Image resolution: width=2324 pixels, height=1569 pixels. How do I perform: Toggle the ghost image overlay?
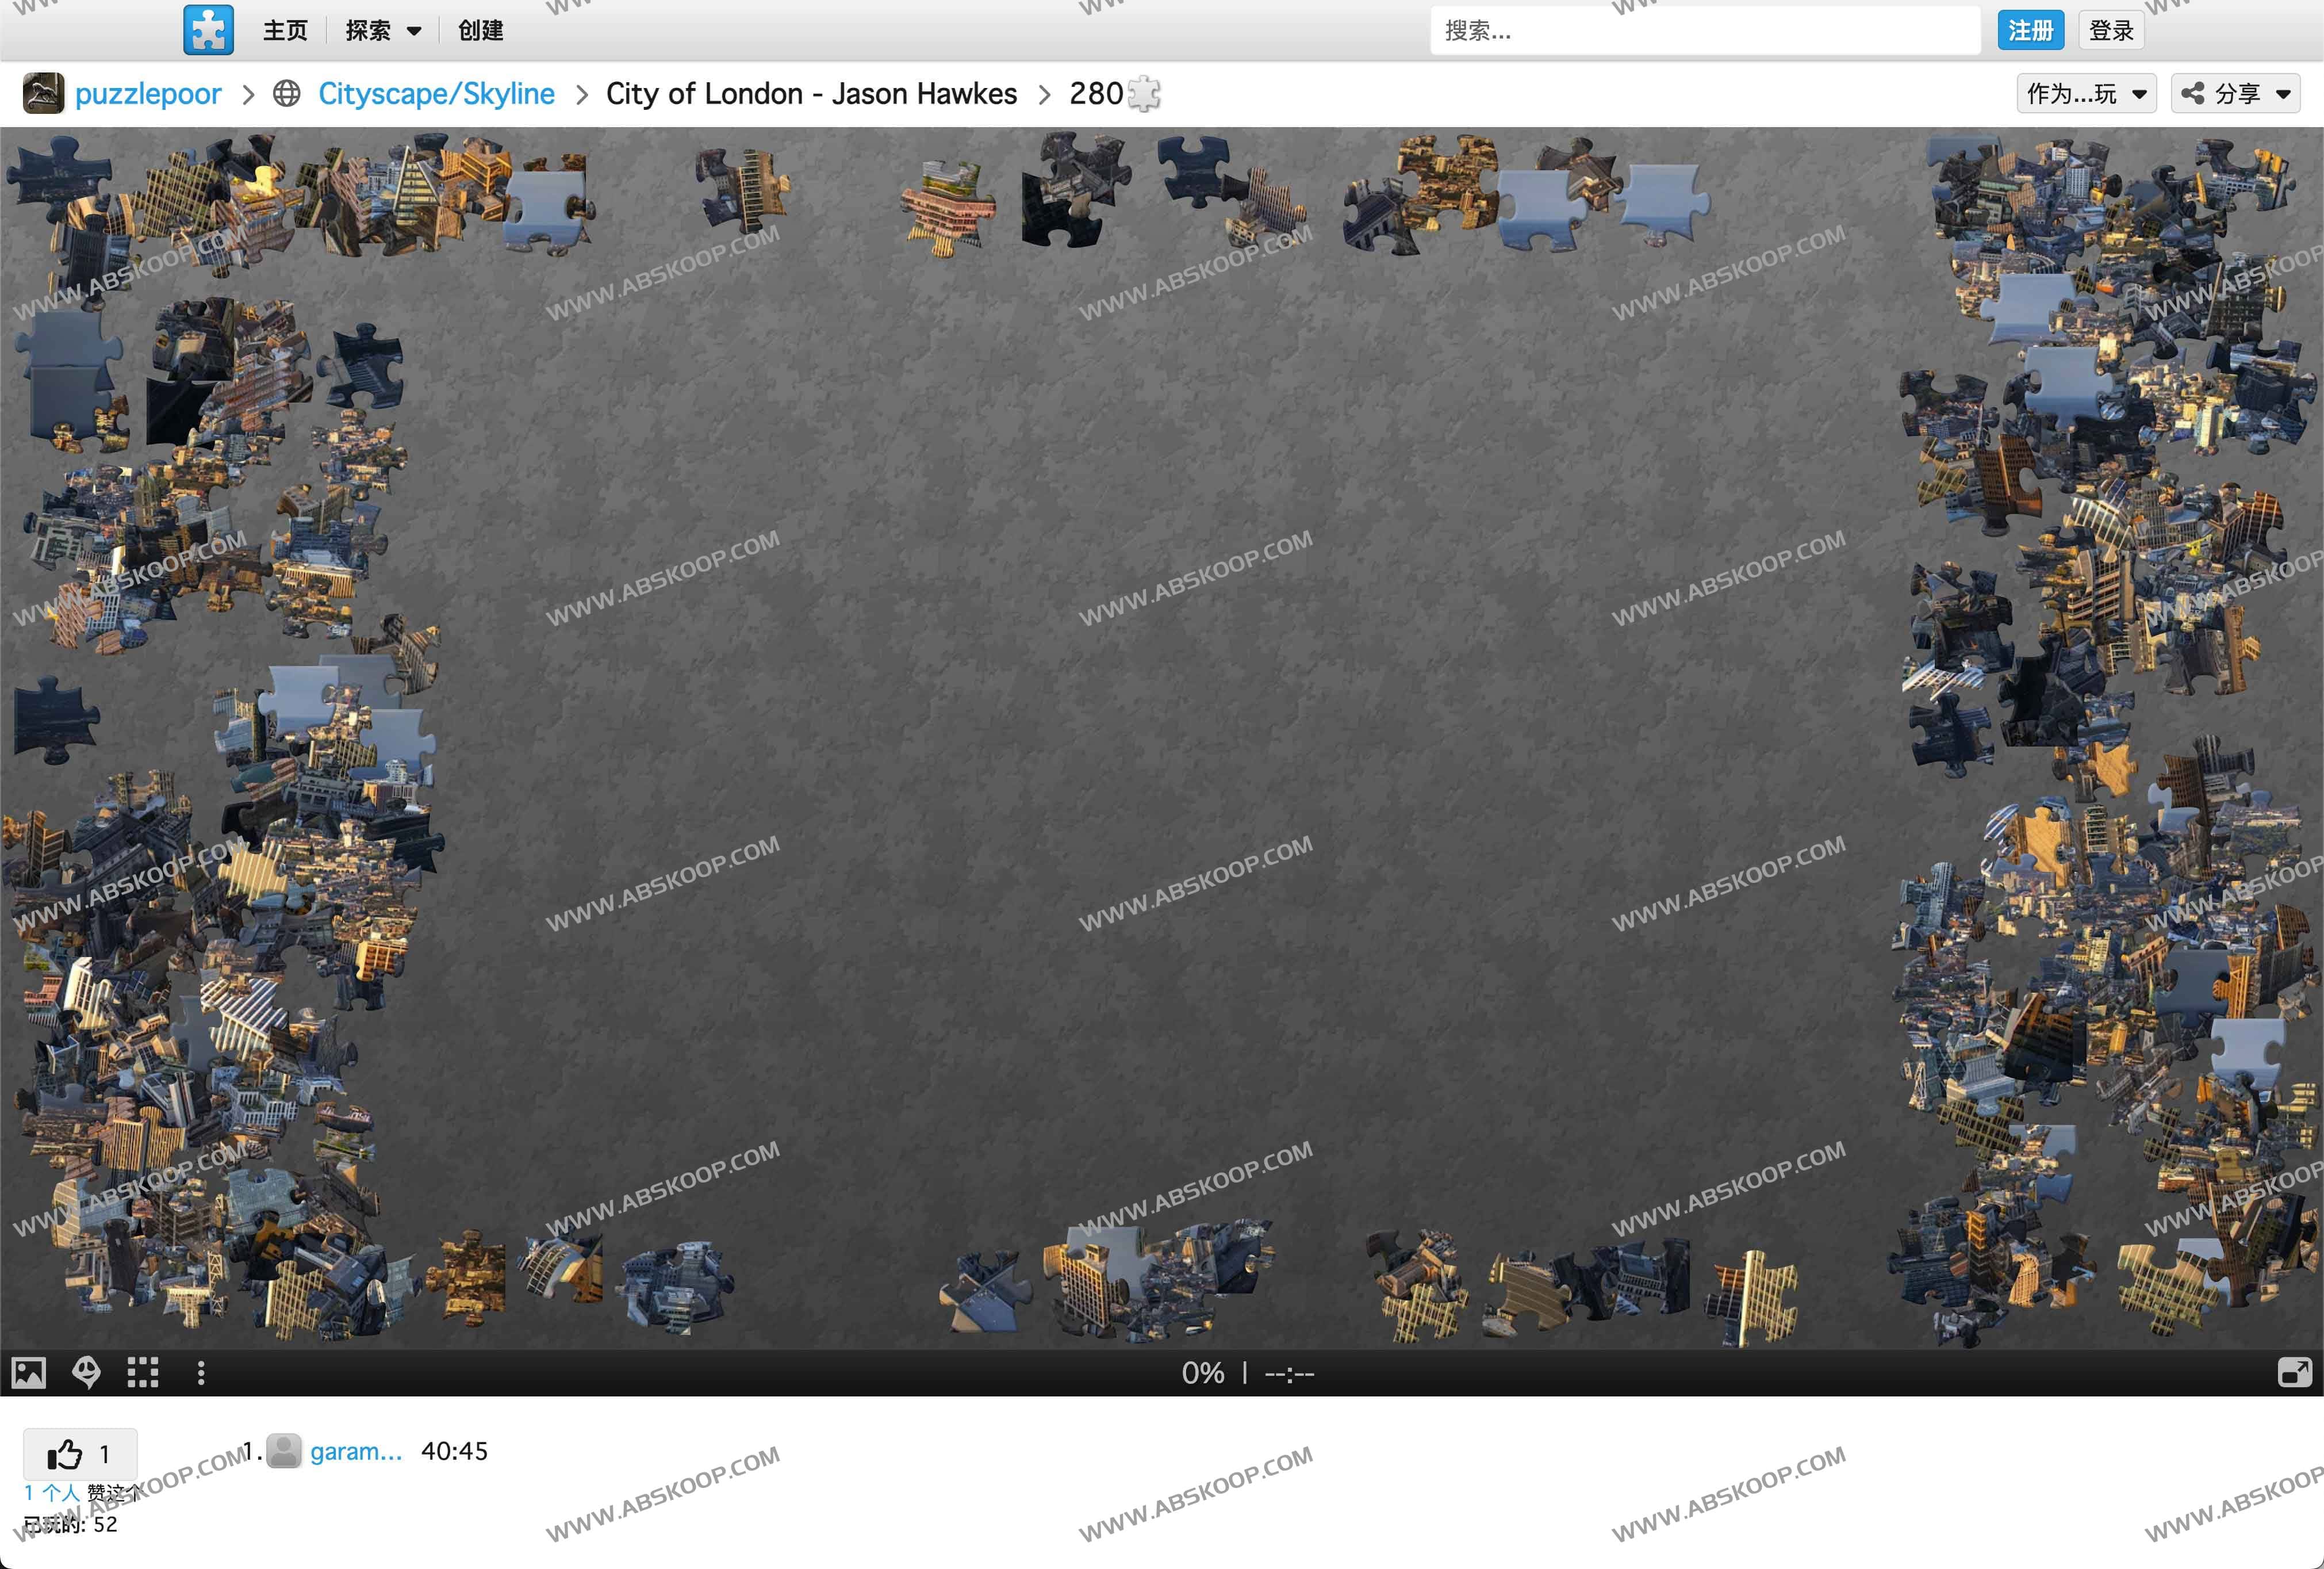[x=87, y=1373]
